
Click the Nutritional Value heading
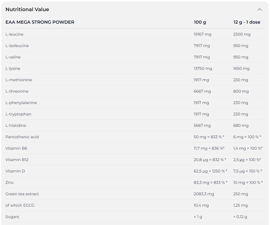coord(27,9)
